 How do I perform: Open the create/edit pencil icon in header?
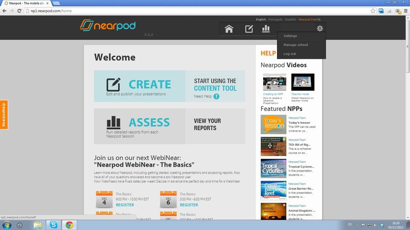click(249, 29)
